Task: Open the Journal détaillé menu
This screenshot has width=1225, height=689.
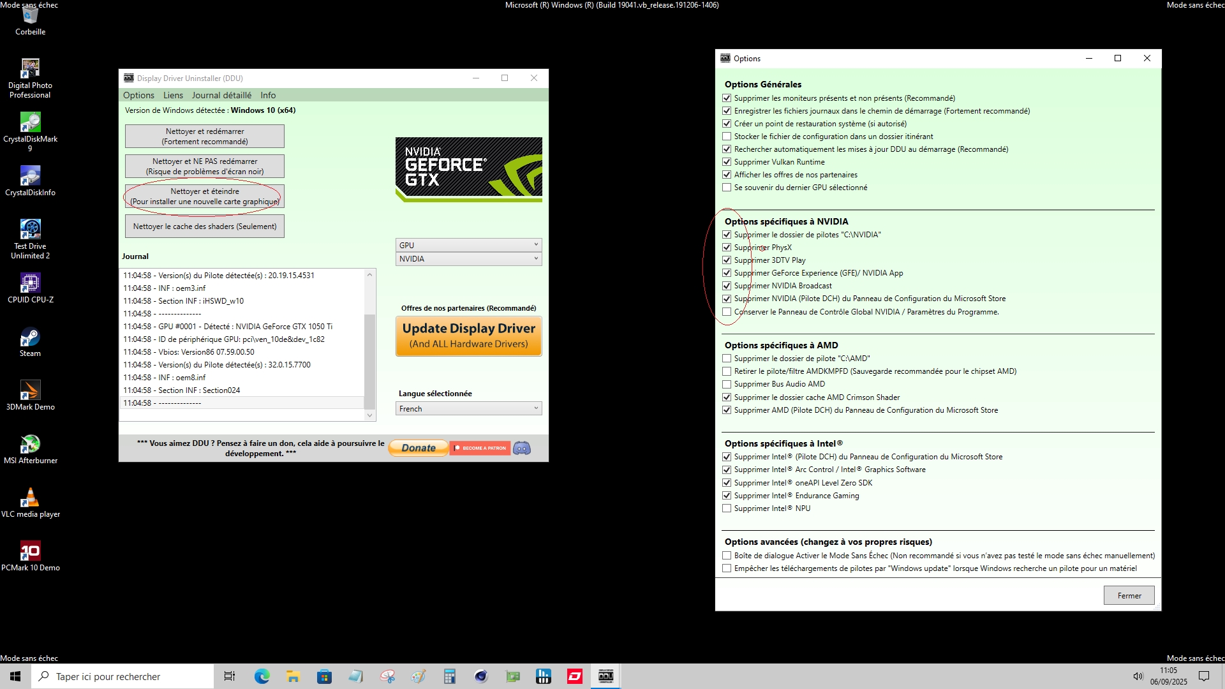Action: (x=221, y=95)
